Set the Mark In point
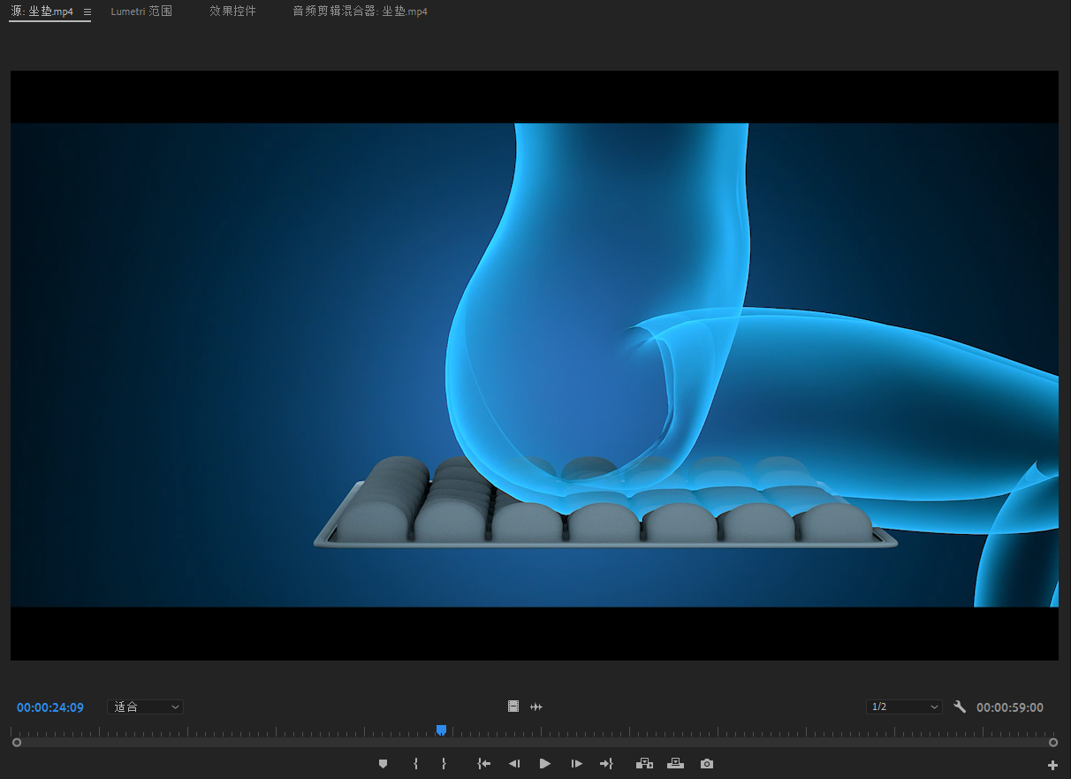 [415, 764]
